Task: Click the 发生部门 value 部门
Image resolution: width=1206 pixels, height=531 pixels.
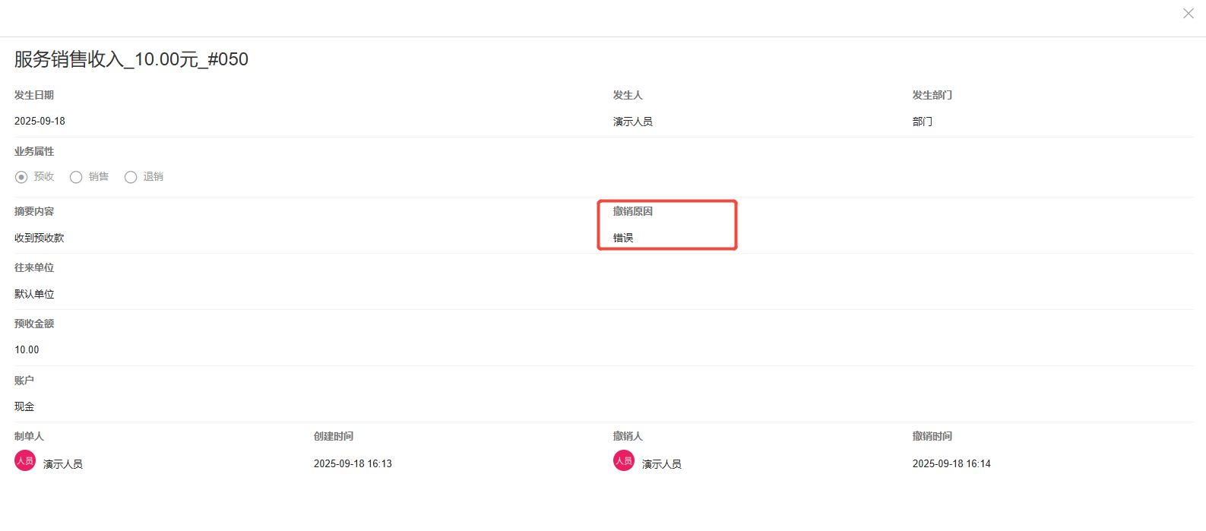Action: pyautogui.click(x=922, y=122)
